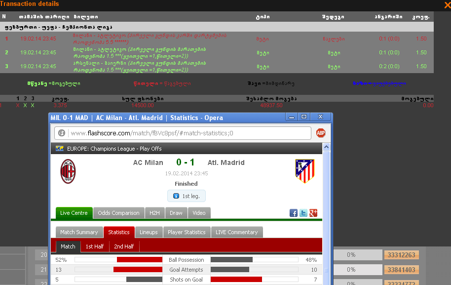This screenshot has height=285, width=451.
Task: Select the 2nd Half stats tab
Action: coord(124,246)
